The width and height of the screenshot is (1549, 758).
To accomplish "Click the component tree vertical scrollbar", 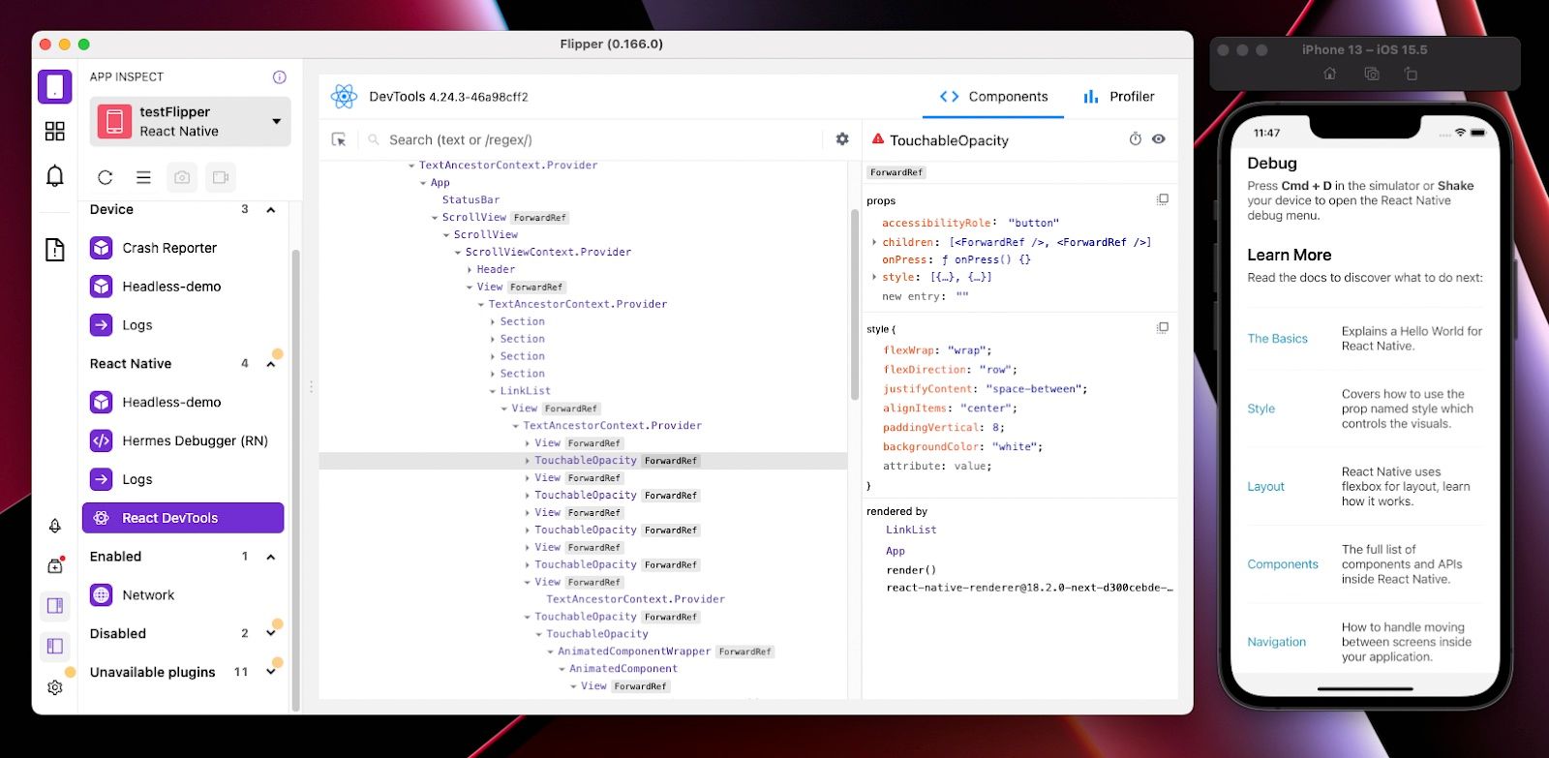I will pos(855,305).
